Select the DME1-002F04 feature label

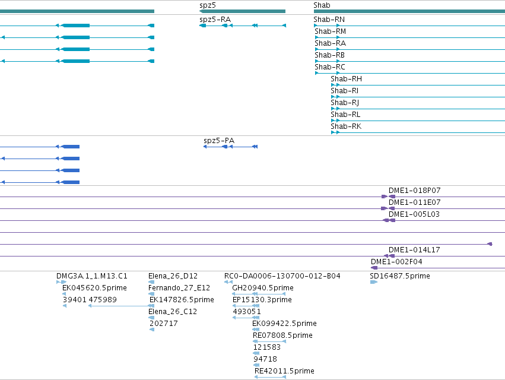[x=396, y=262]
